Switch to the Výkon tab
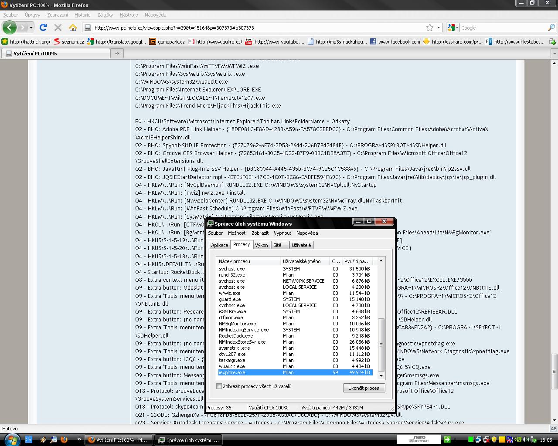558x446 pixels. [262, 245]
